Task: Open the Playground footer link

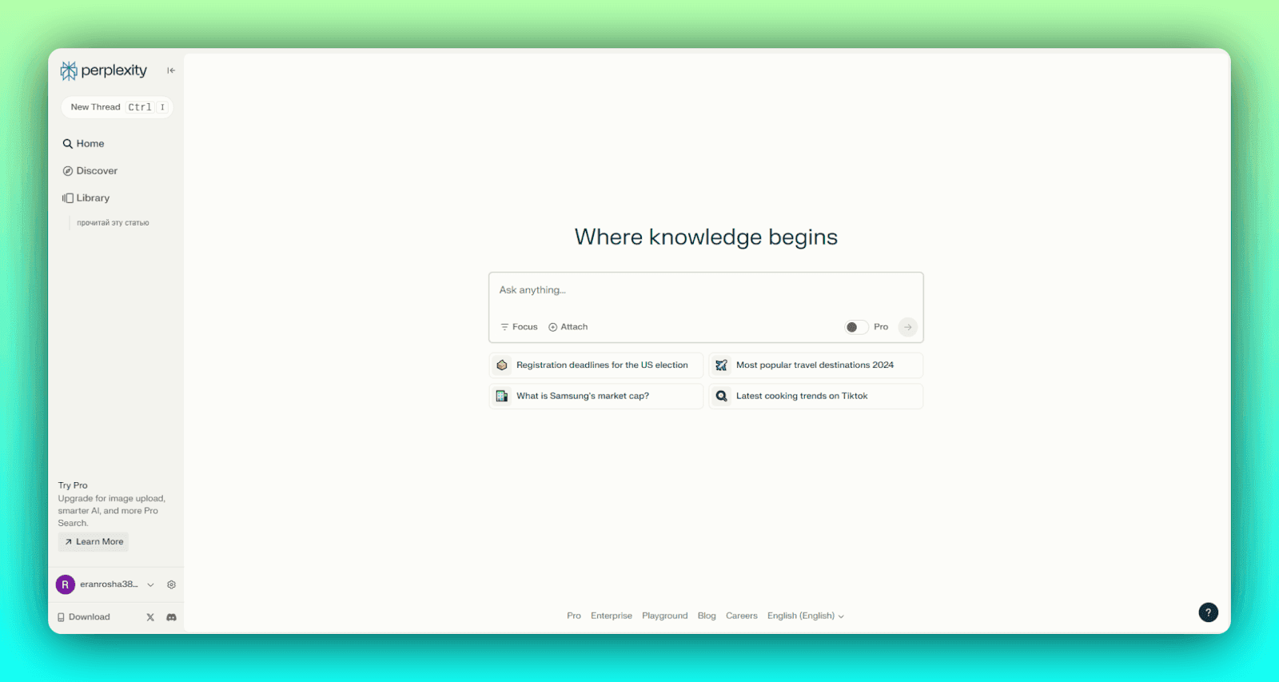Action: coord(664,616)
